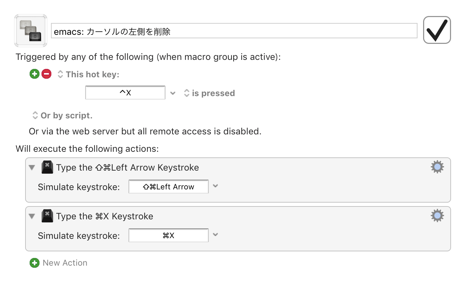Click the 'New Action' label
This screenshot has height=282, width=465.
tap(65, 263)
